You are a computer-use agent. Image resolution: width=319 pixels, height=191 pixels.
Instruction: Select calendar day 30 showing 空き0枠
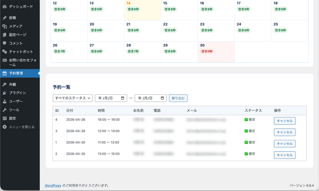pyautogui.click(x=216, y=52)
